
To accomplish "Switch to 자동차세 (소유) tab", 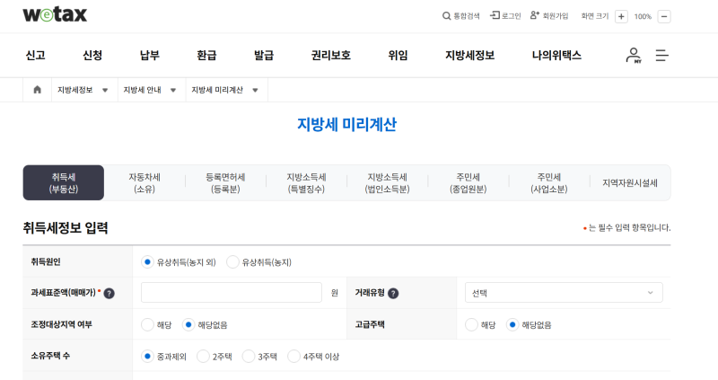I will tap(144, 183).
